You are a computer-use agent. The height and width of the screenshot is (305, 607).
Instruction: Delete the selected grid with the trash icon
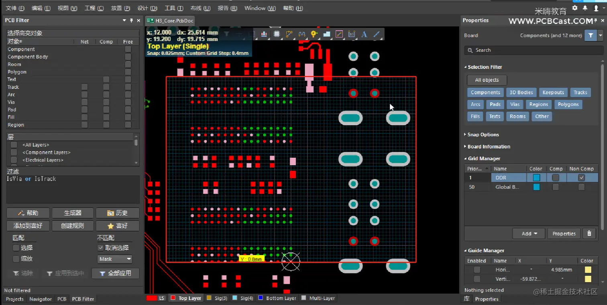[x=589, y=233]
